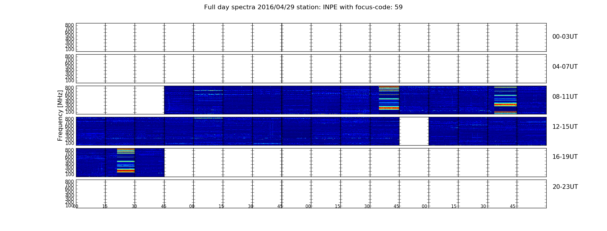
Task: Click the white data gap in the 12-15UT panel
Action: [x=414, y=131]
